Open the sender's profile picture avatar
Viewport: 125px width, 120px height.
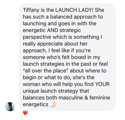(10, 106)
